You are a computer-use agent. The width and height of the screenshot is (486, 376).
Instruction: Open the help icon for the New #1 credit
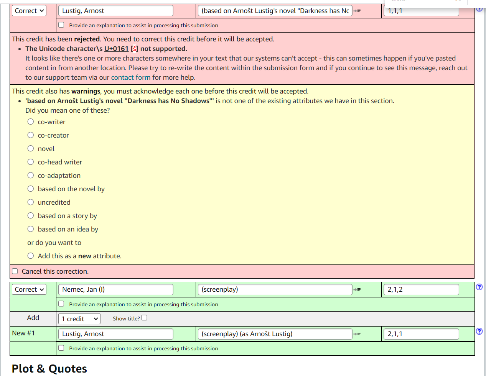click(x=479, y=331)
